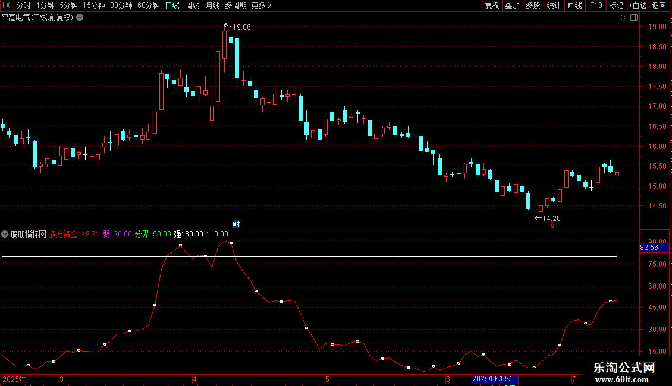Select the 5分钟 period tab
Screen dimensions: 672x386
click(x=68, y=5)
